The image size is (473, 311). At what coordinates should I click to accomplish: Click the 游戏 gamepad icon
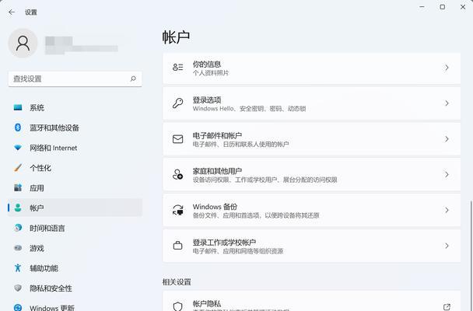coord(18,248)
